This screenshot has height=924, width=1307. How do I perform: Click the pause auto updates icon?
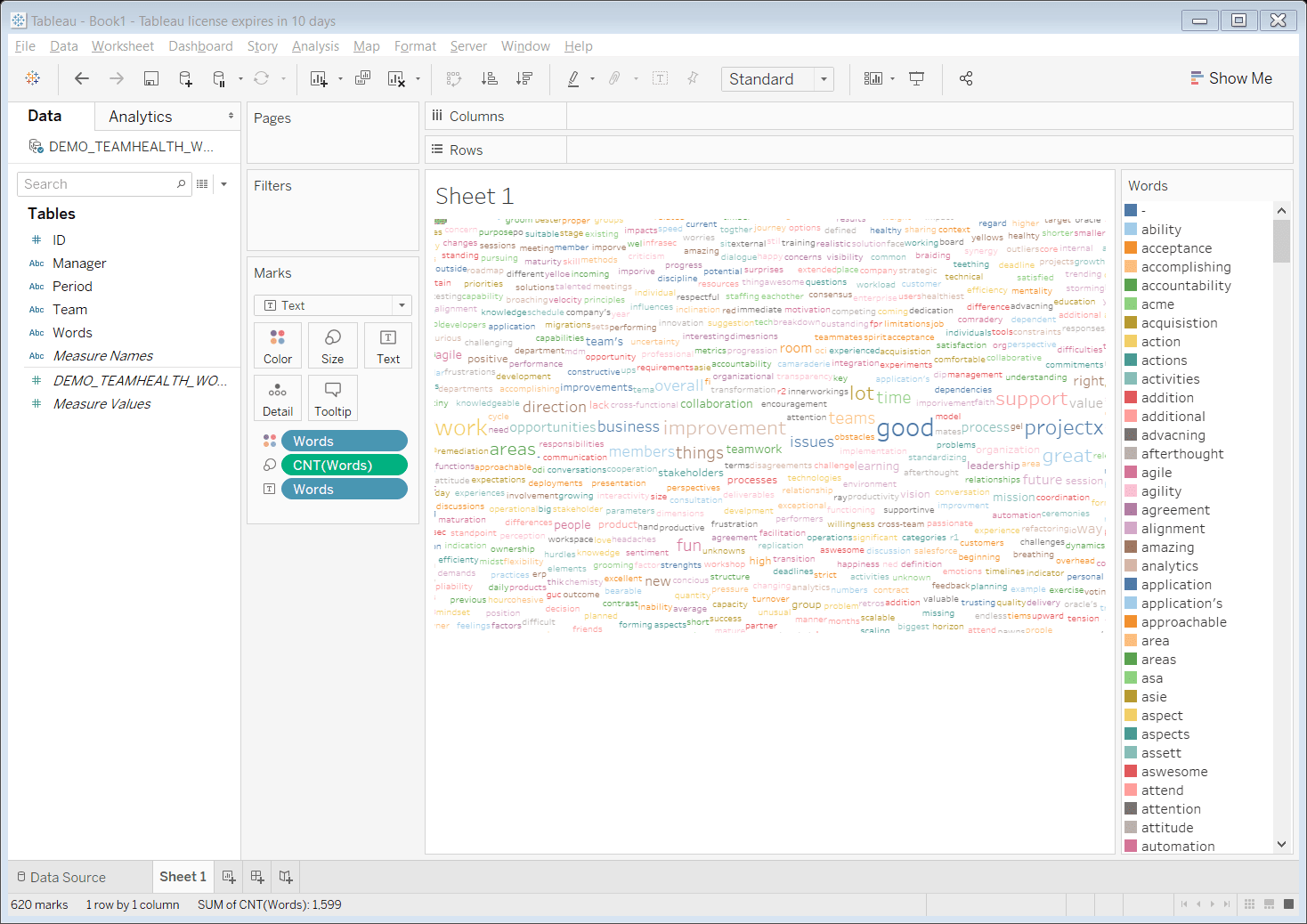219,78
